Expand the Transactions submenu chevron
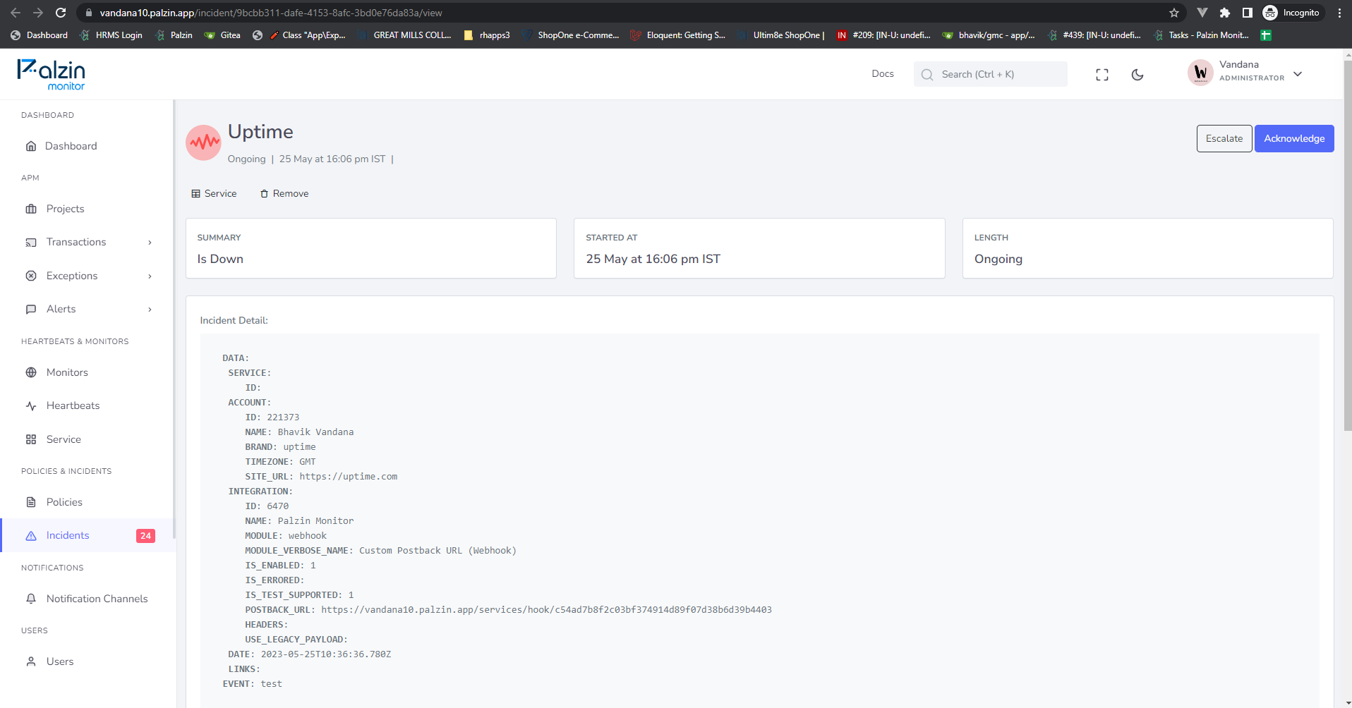Image resolution: width=1352 pixels, height=708 pixels. (x=150, y=243)
